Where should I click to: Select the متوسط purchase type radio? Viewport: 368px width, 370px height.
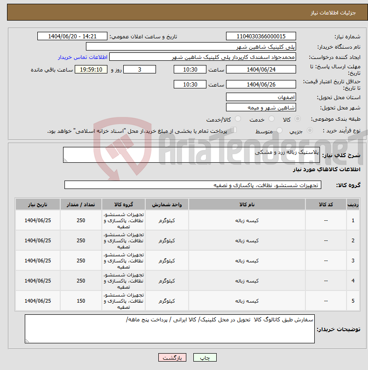279,130
